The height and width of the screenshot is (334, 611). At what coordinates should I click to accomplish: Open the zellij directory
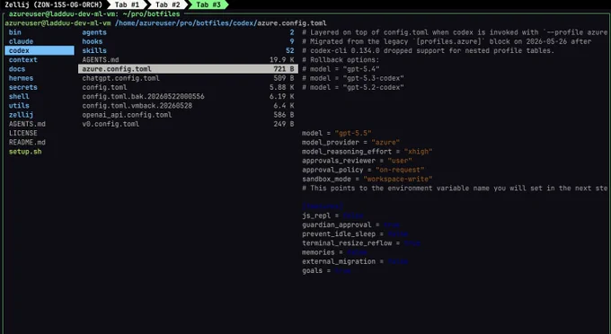click(x=21, y=115)
